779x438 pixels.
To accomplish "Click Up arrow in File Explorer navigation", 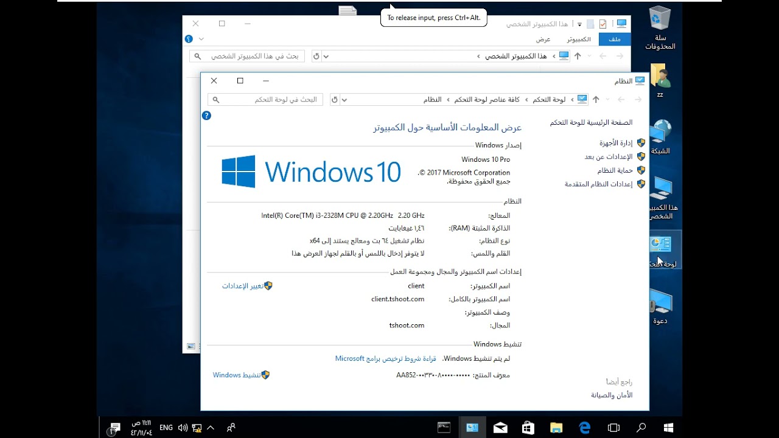I will click(578, 56).
